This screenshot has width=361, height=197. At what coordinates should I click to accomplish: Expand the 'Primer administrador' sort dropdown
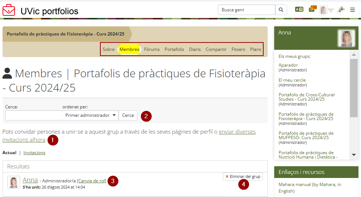[90, 115]
